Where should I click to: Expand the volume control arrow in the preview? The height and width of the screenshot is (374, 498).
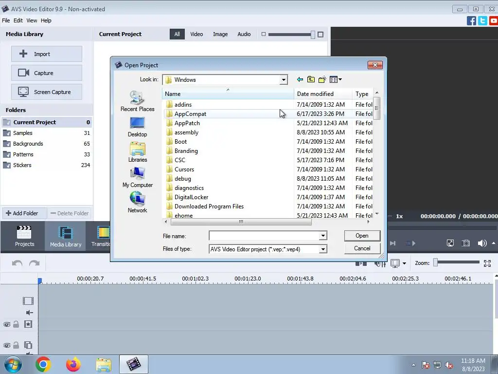(494, 243)
